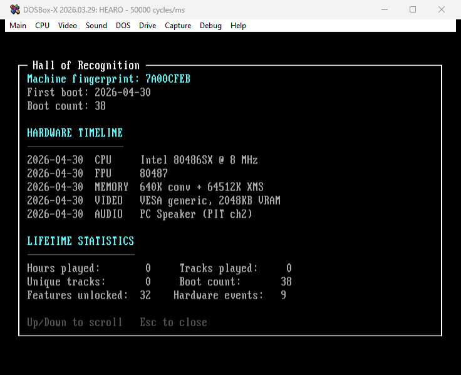
Task: Click the 'Tracks played:' statistic
Action: (x=236, y=268)
